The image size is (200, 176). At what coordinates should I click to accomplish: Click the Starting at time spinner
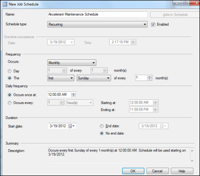[155, 103]
